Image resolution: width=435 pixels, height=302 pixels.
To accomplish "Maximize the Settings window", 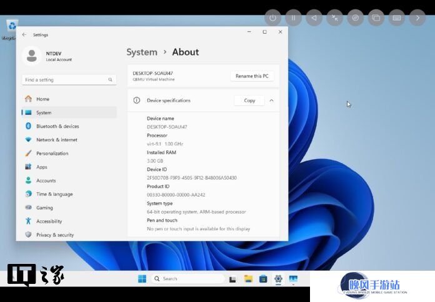I will coord(264,32).
